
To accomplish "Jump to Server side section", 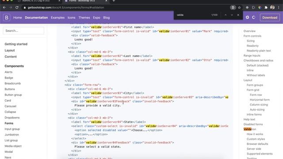I will coord(254,149).
